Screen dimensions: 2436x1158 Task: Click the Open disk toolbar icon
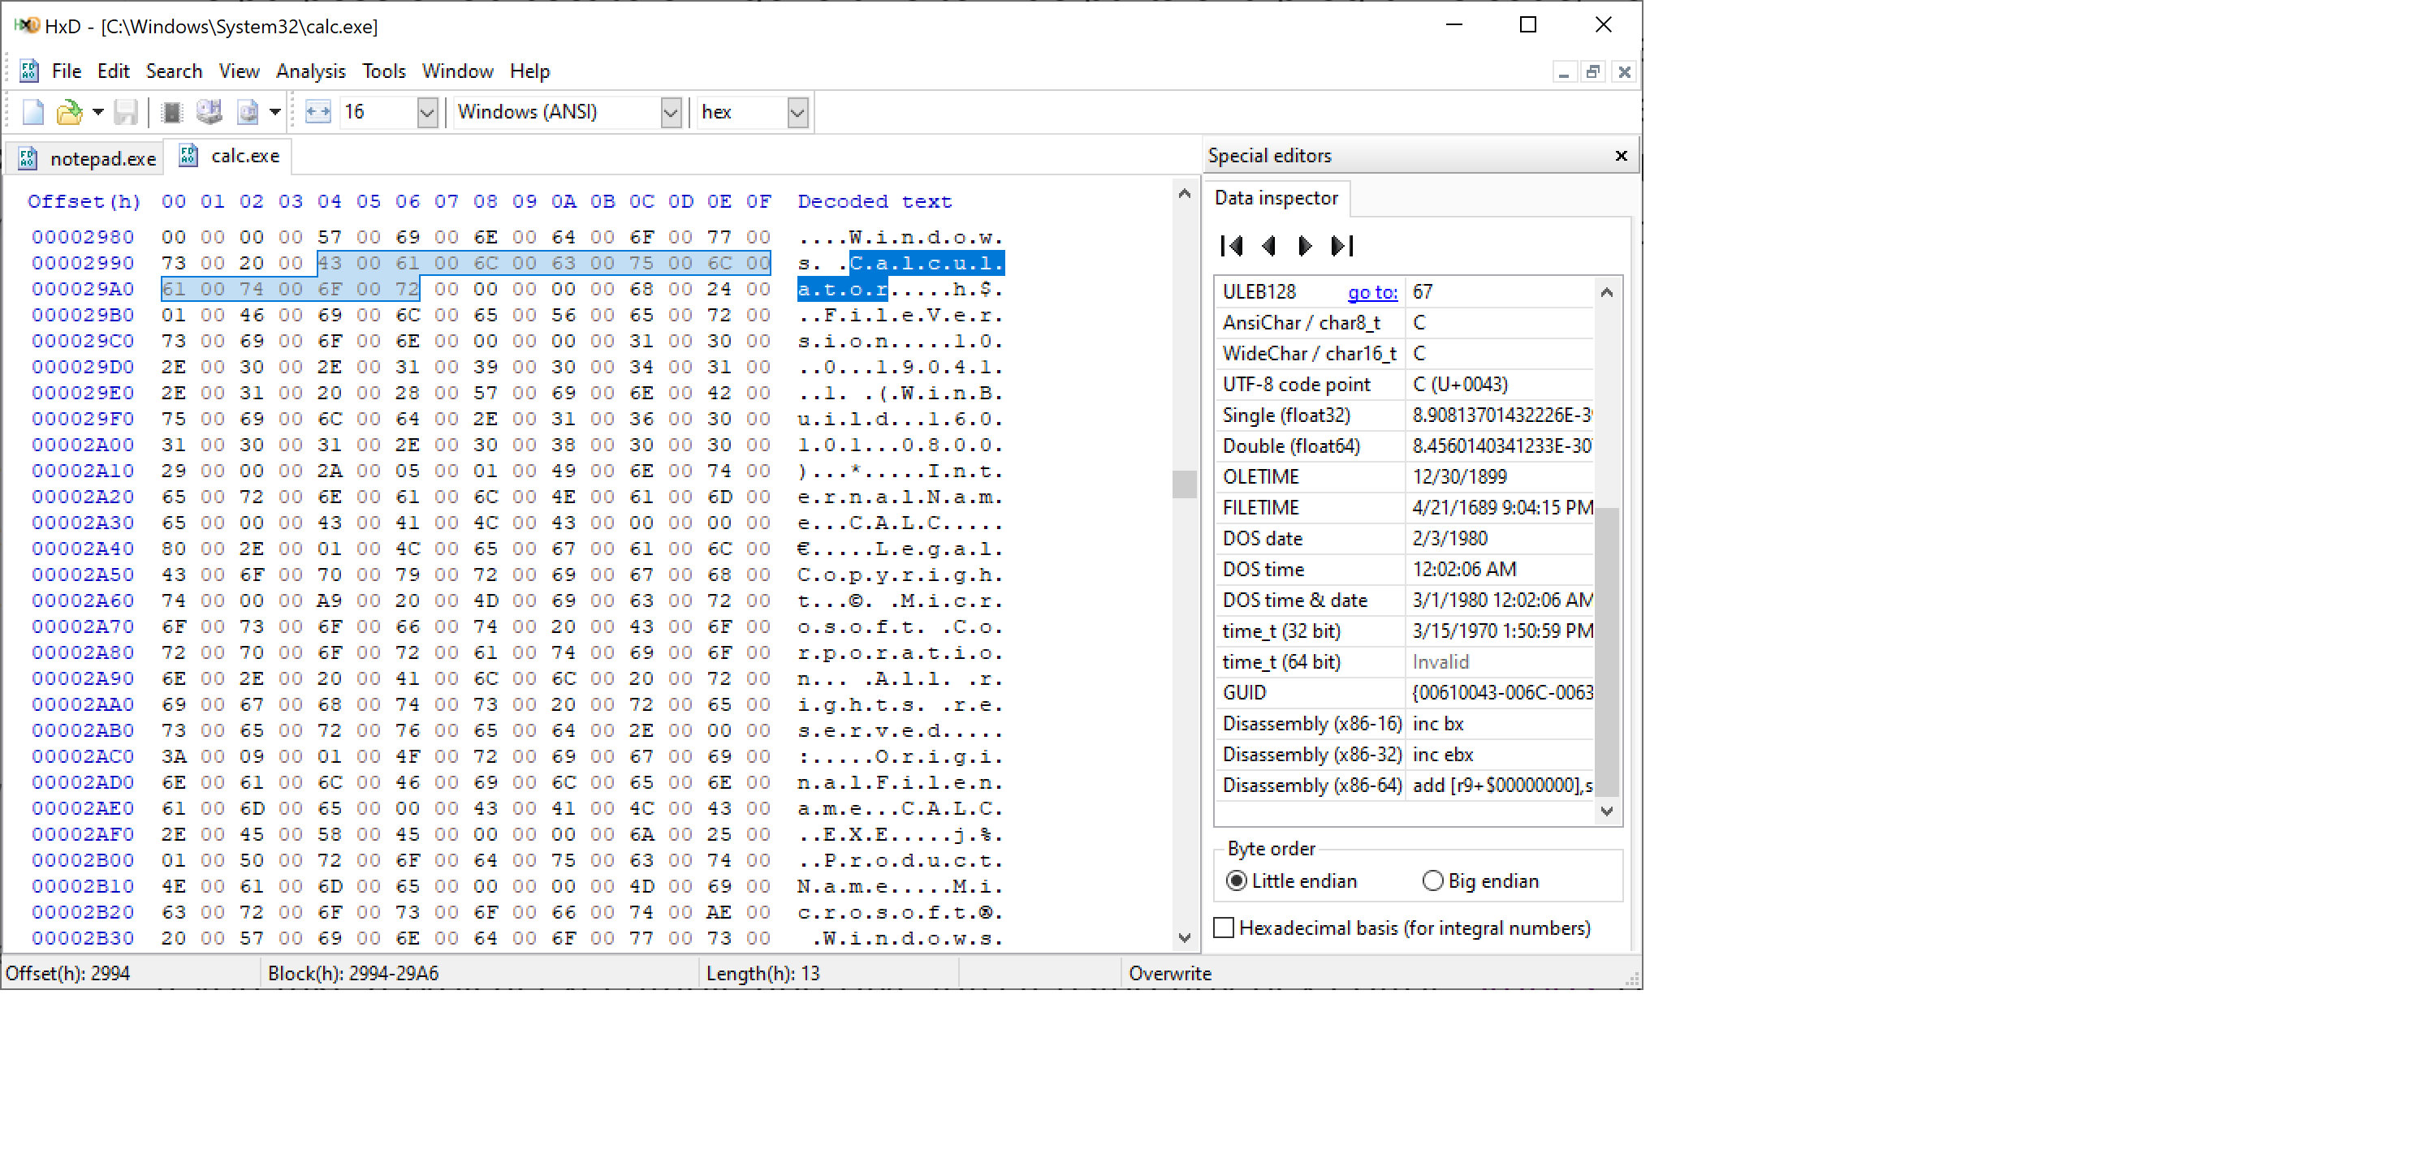209,113
